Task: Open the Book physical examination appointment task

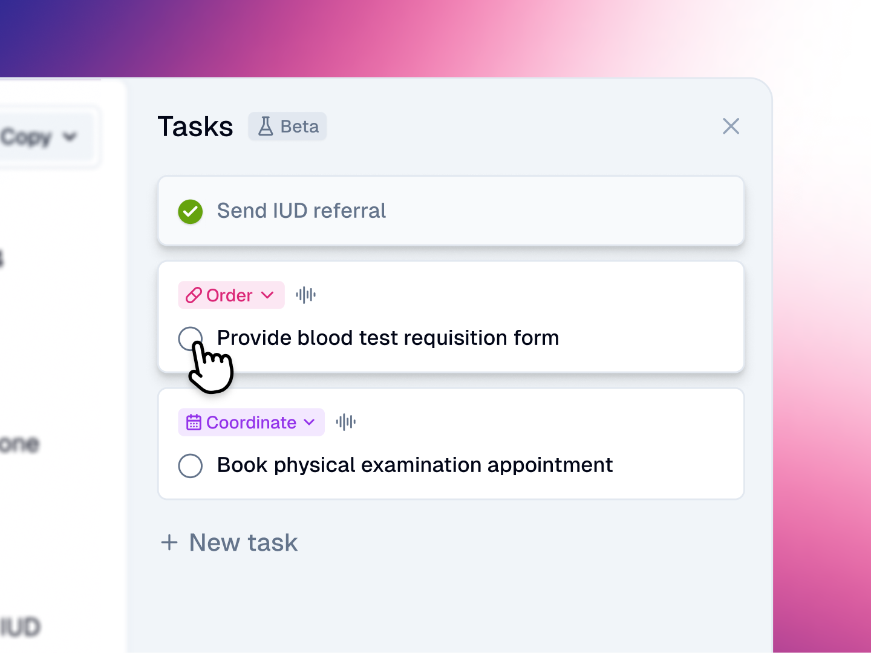Action: [414, 465]
